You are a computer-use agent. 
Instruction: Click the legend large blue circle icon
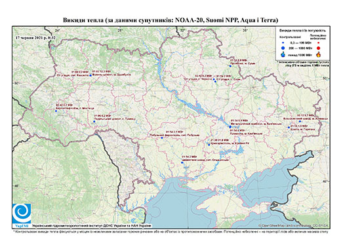(283, 48)
